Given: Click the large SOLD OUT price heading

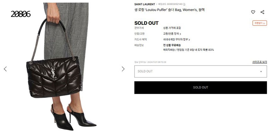Looking at the screenshot, I should (146, 23).
